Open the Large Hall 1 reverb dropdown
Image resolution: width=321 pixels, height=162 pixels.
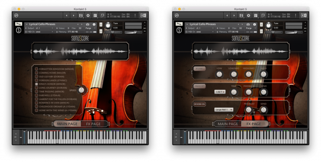[224, 110]
